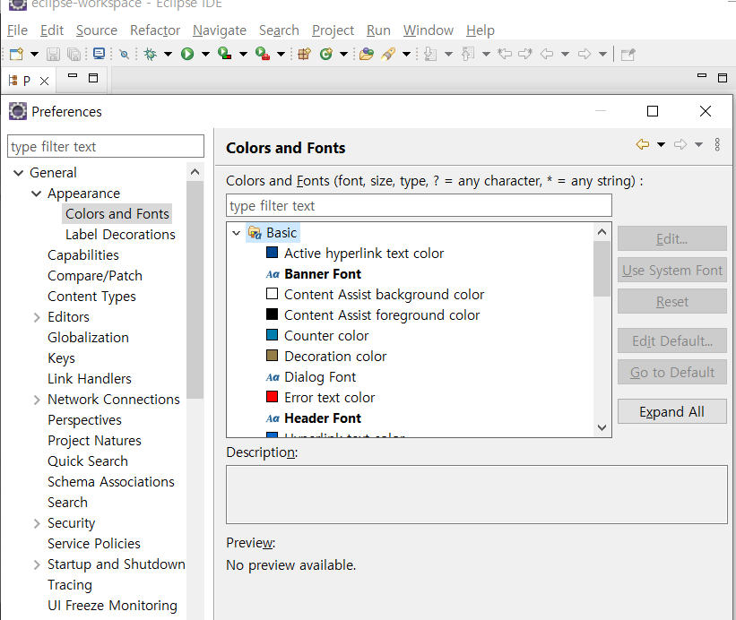
Task: Open the Project menu
Action: (333, 30)
